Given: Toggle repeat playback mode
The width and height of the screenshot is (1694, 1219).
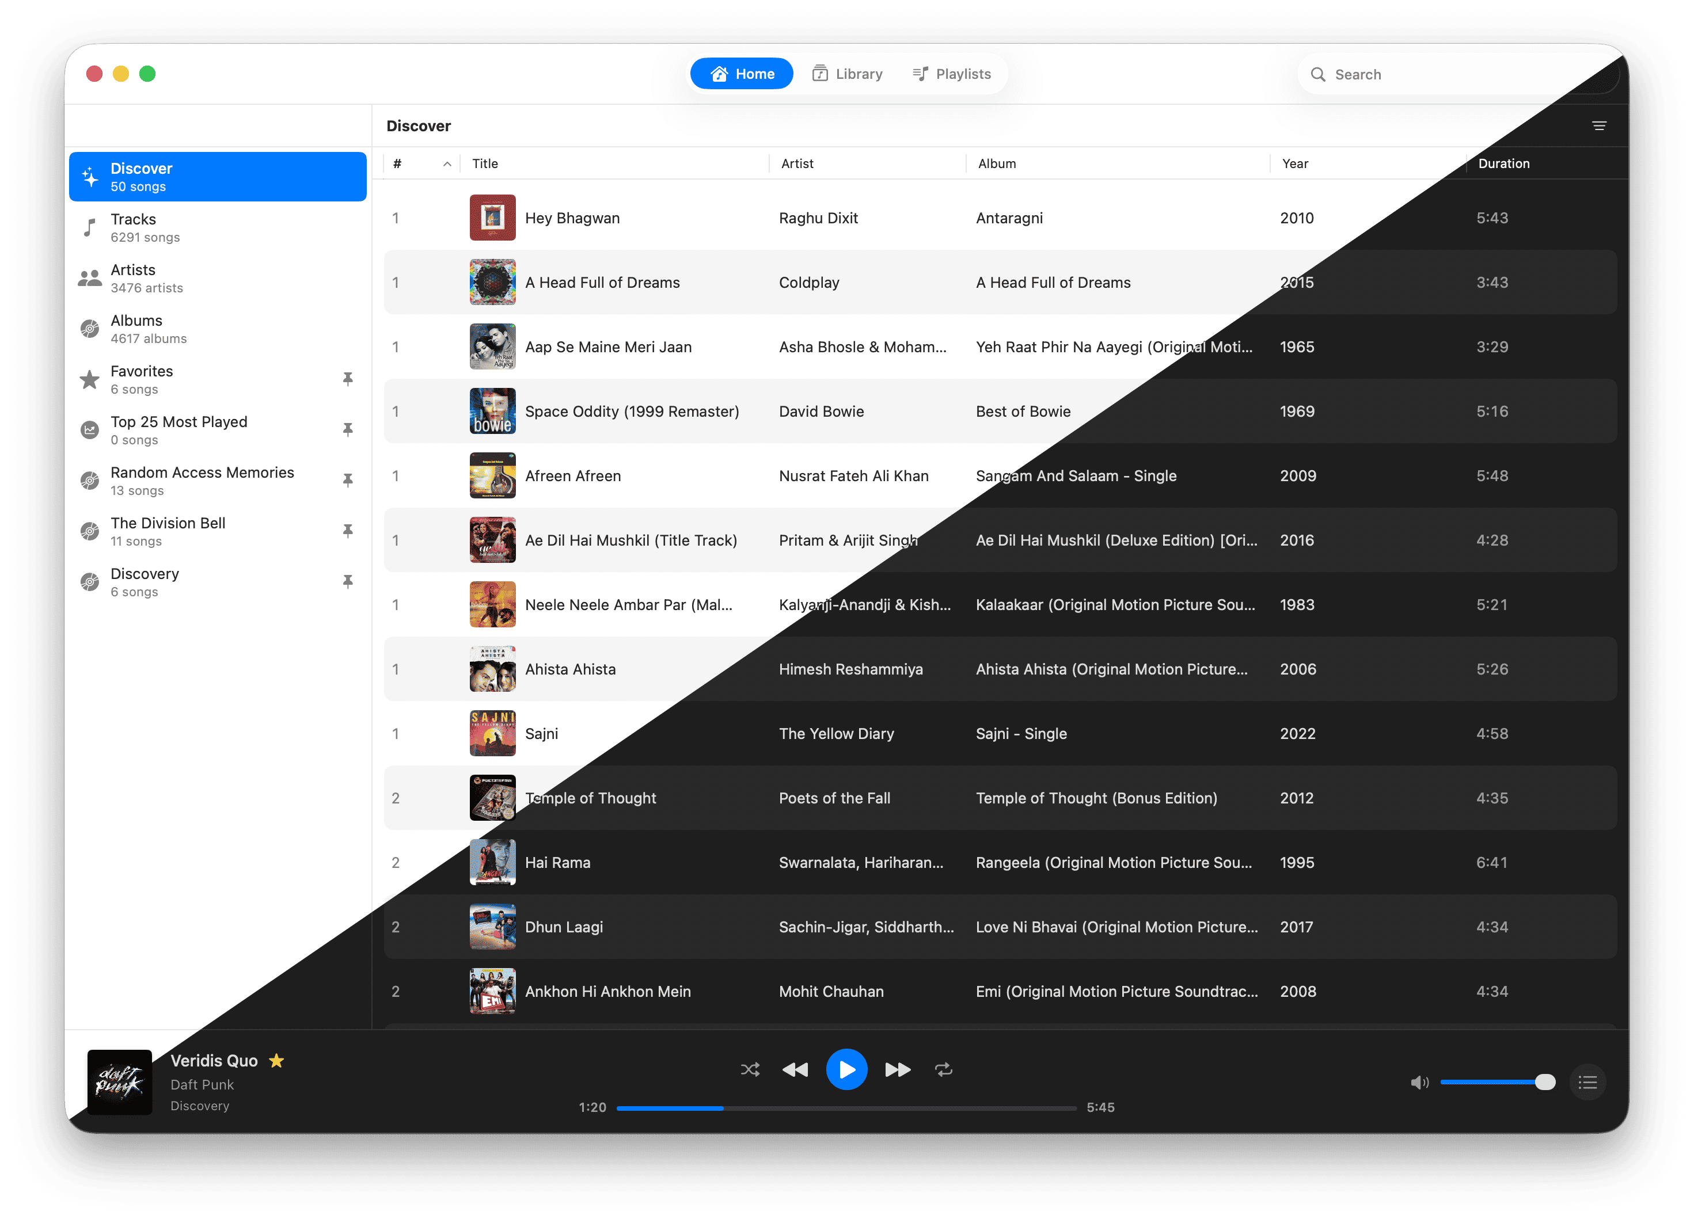Looking at the screenshot, I should (943, 1069).
